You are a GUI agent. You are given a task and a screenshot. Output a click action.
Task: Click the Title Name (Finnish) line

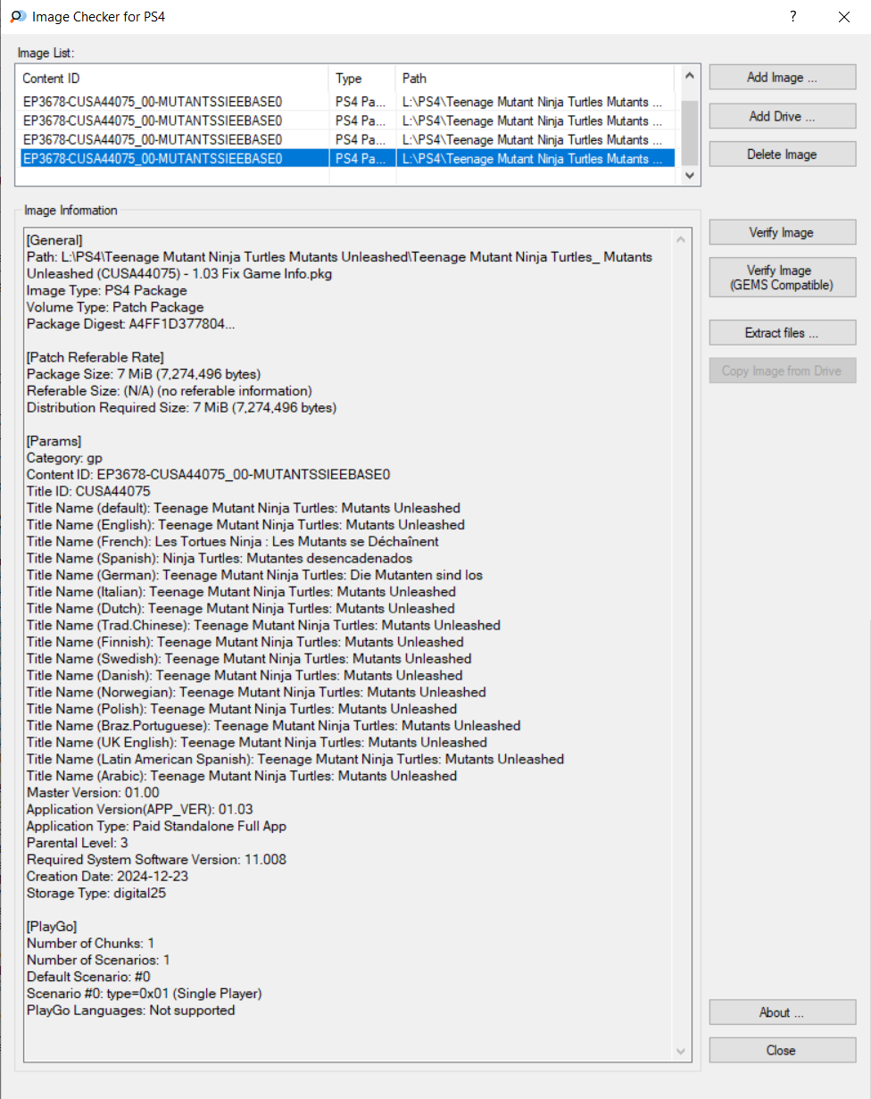tap(245, 642)
